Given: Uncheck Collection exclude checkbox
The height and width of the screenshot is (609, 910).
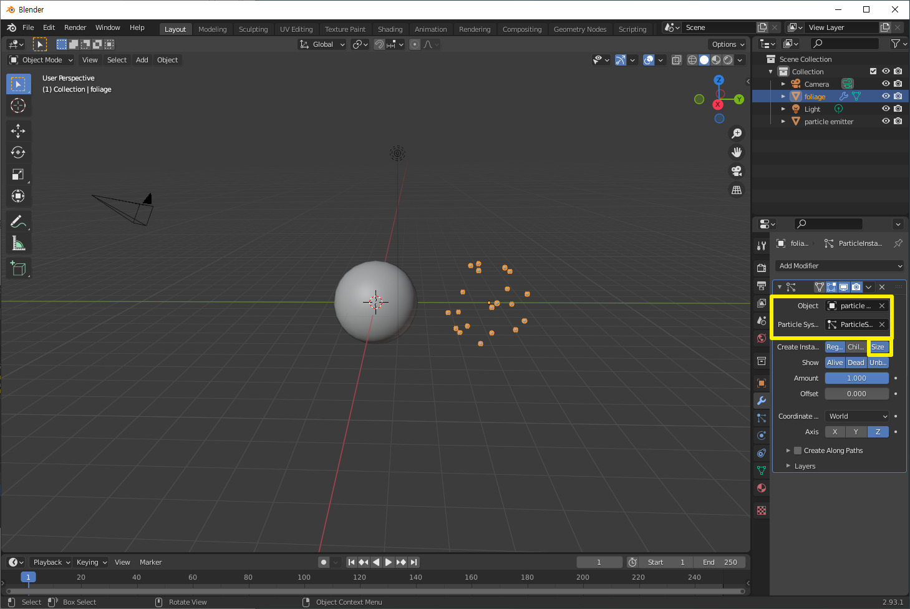Looking at the screenshot, I should pyautogui.click(x=873, y=71).
